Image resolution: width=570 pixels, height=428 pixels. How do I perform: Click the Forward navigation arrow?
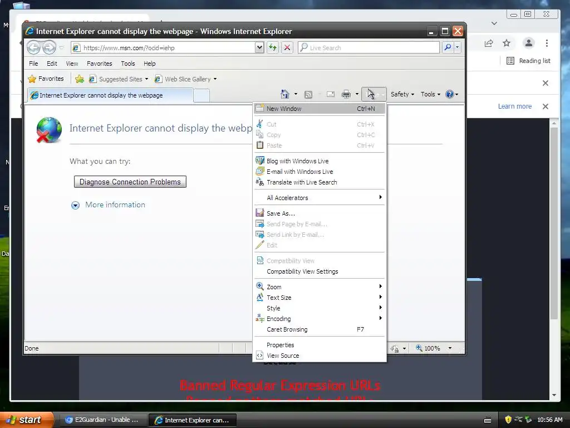pos(49,47)
